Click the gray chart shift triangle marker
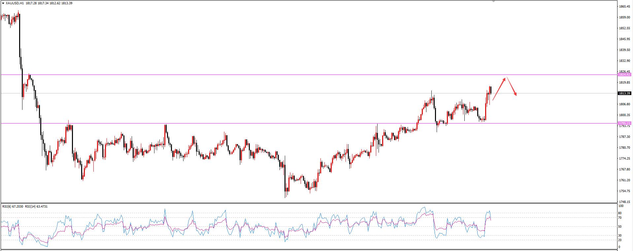 [494, 1]
